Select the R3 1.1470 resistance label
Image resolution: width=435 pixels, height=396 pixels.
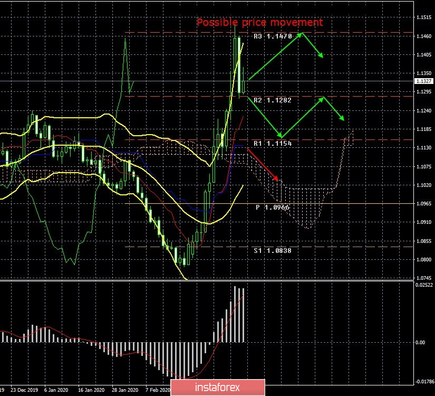(x=273, y=36)
